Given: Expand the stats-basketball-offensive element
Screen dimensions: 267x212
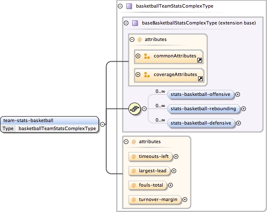Looking at the screenshot, I should pos(237,94).
